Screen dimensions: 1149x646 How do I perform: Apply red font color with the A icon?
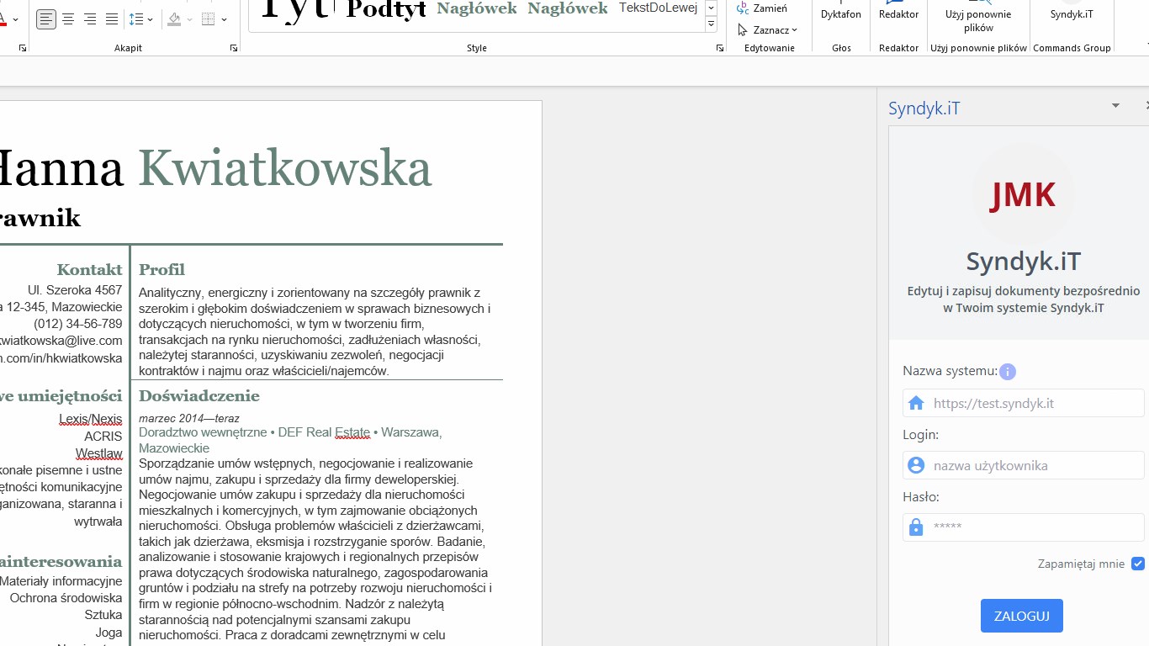coord(3,19)
